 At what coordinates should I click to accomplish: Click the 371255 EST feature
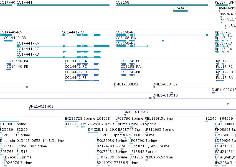coord(130,160)
